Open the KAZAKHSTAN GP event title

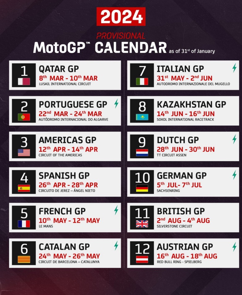click(x=192, y=104)
